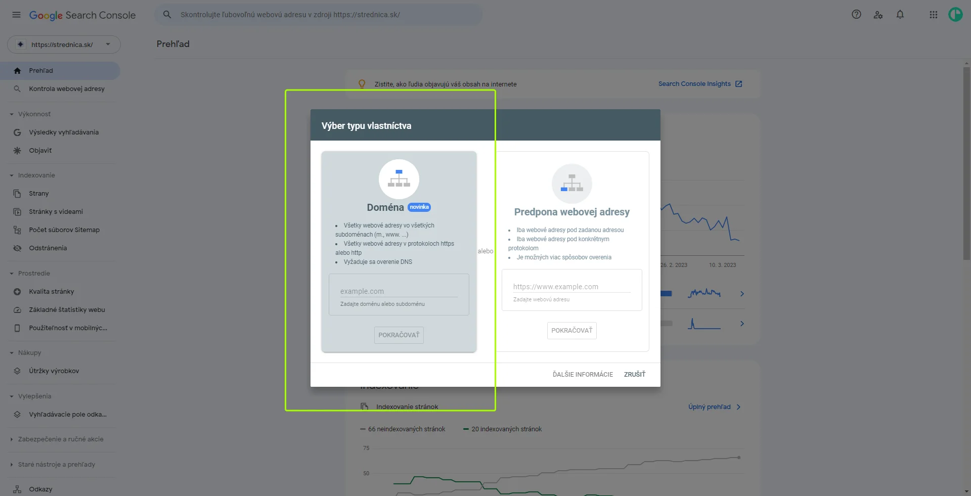Click the search magnifier icon in top bar
This screenshot has width=971, height=496.
(167, 15)
